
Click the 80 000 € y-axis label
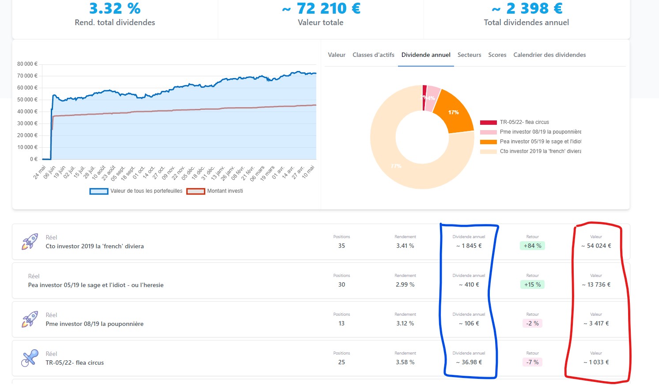[27, 64]
